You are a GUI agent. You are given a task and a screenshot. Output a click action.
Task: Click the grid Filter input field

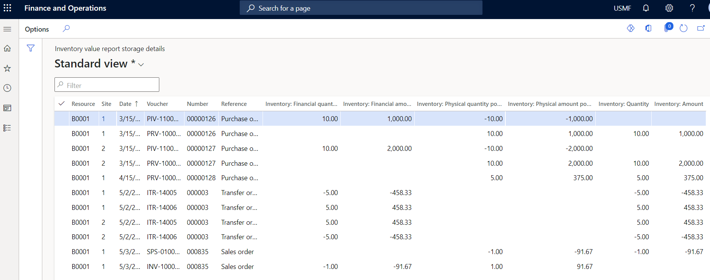coord(111,85)
